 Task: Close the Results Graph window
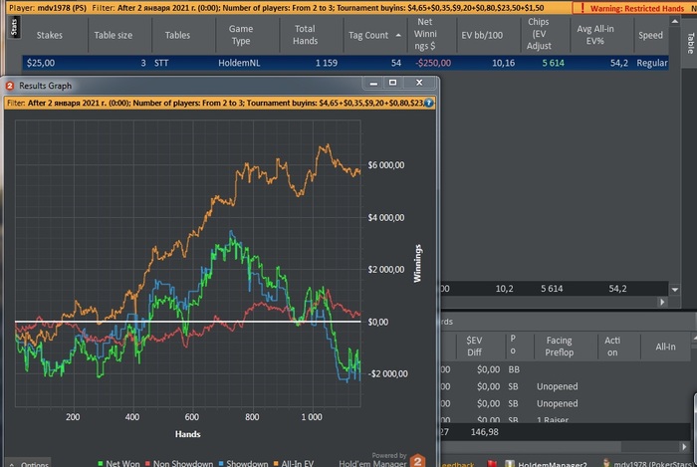(419, 83)
